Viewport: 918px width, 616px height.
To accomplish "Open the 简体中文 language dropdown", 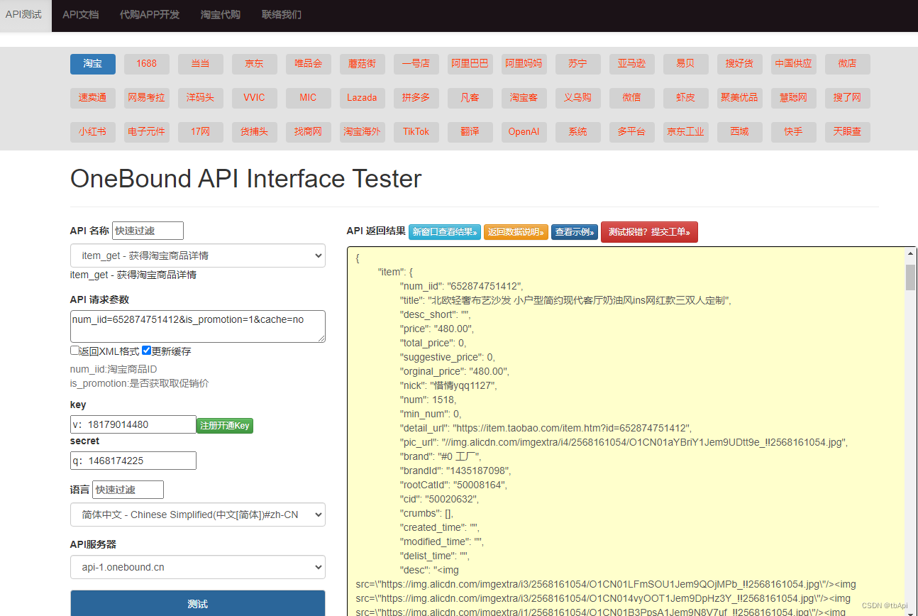I will click(198, 515).
